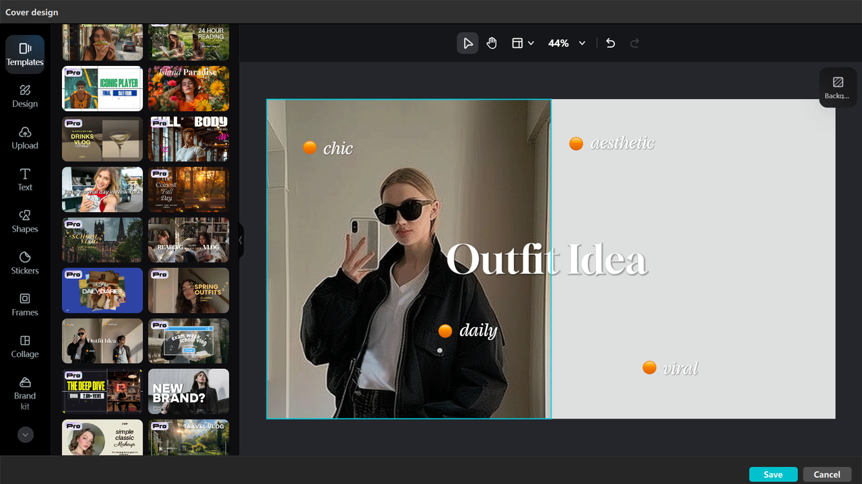The width and height of the screenshot is (862, 484).
Task: Choose the Full Body template
Action: click(189, 139)
